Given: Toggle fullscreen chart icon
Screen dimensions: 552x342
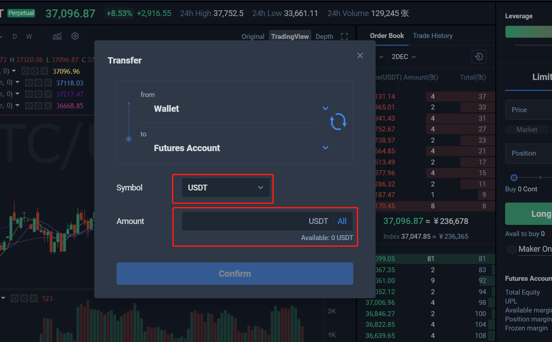Looking at the screenshot, I should (344, 37).
